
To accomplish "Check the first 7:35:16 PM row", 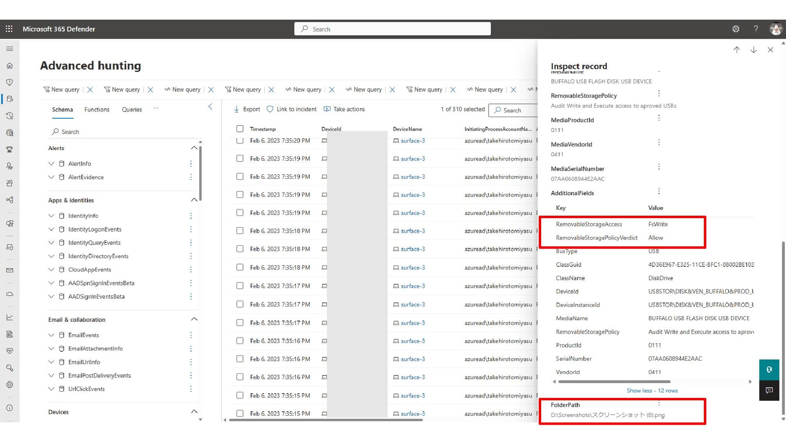I will click(240, 341).
